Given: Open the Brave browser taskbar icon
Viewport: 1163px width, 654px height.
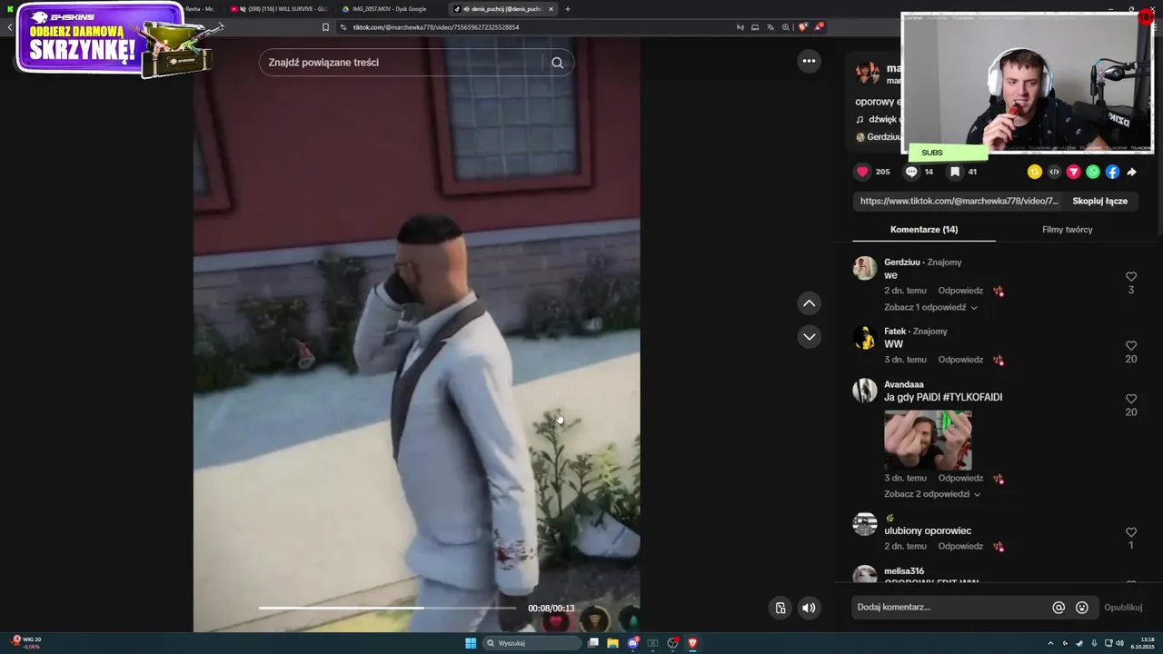Looking at the screenshot, I should tap(692, 643).
